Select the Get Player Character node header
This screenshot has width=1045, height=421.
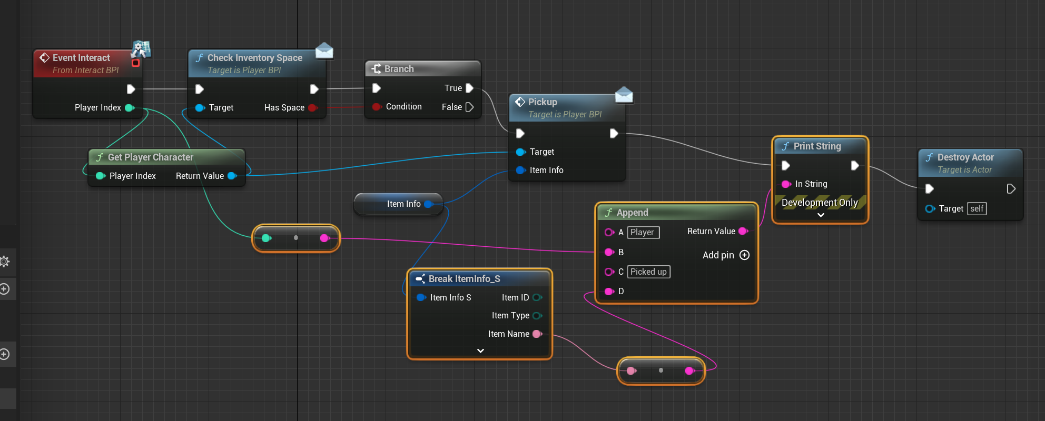pos(151,157)
